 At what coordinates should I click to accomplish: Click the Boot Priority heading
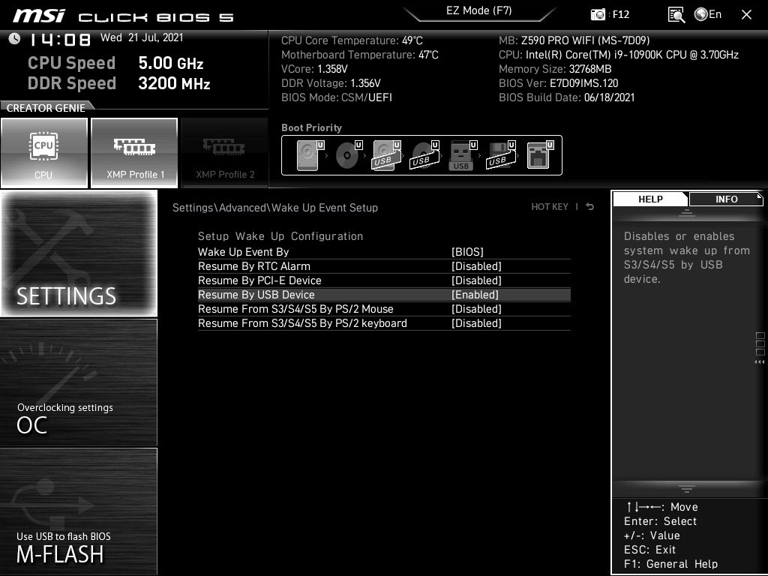pyautogui.click(x=311, y=127)
